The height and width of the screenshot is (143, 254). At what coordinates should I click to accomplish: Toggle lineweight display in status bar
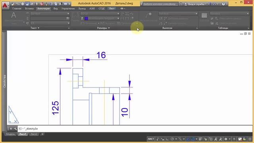[x=200, y=139]
